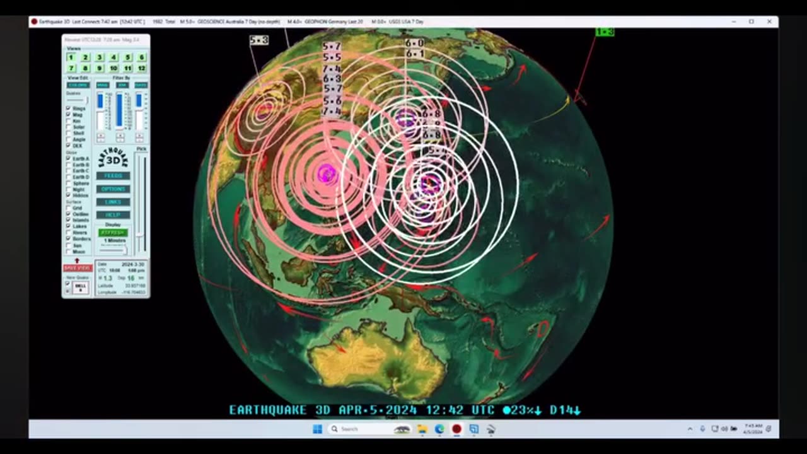Viewport: 807px width, 454px height.
Task: Enable the Sphere checkbox
Action: coord(69,183)
